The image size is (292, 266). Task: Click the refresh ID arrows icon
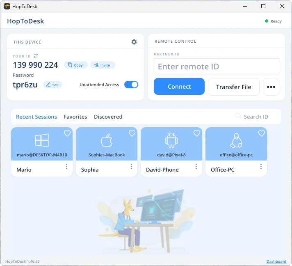click(36, 56)
